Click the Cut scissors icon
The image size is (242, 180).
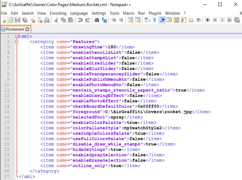[56, 20]
